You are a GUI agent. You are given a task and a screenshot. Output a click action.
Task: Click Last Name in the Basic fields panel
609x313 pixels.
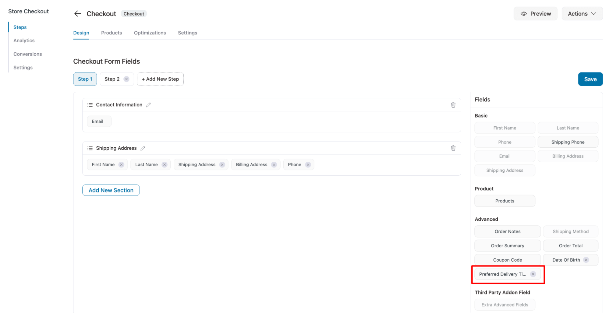(568, 128)
